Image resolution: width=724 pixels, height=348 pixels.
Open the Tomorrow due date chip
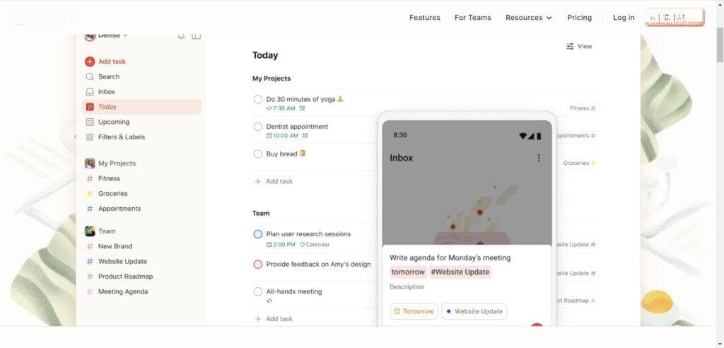(414, 311)
